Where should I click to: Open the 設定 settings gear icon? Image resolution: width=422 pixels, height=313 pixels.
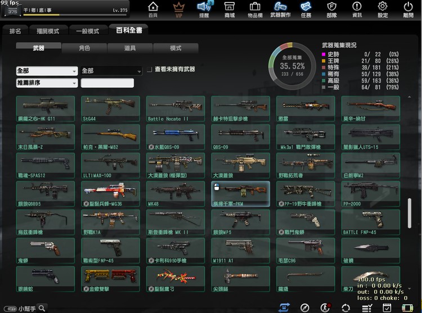point(383,10)
